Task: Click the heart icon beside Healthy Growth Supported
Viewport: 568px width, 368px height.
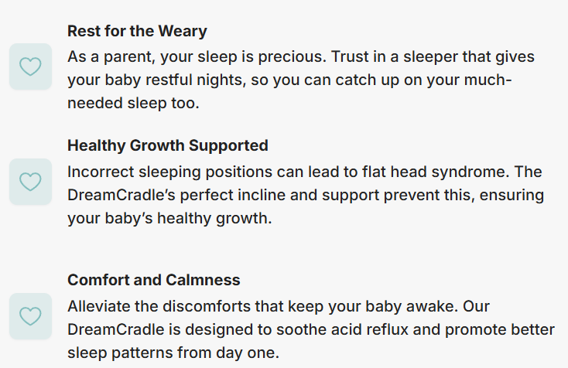Action: click(30, 182)
